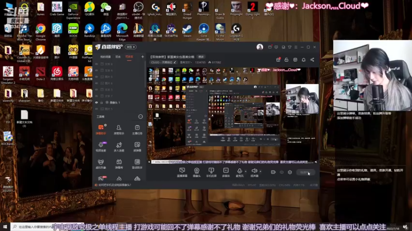Open the lyrics assistant tool
This screenshot has height=231, width=412.
(x=137, y=164)
